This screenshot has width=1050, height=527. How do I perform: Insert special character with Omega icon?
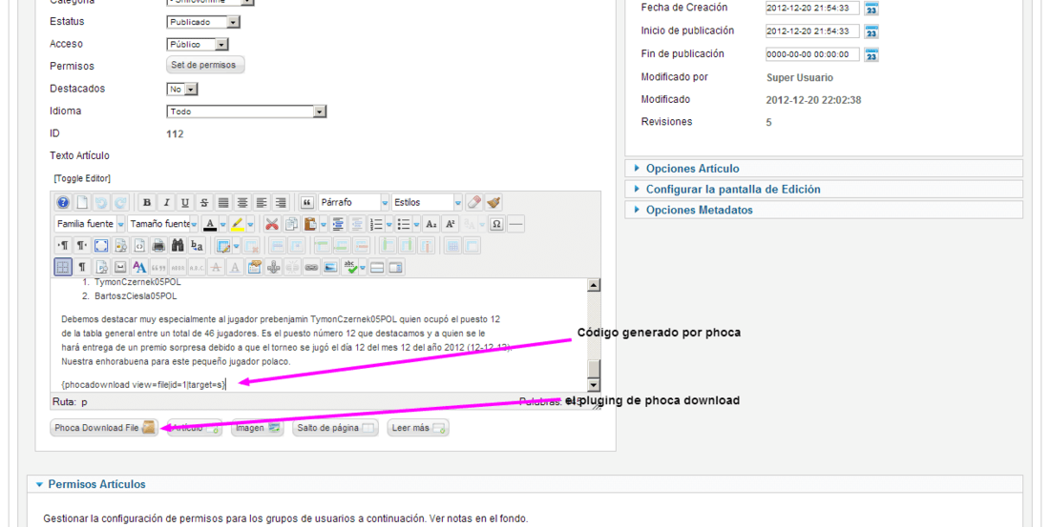click(496, 224)
